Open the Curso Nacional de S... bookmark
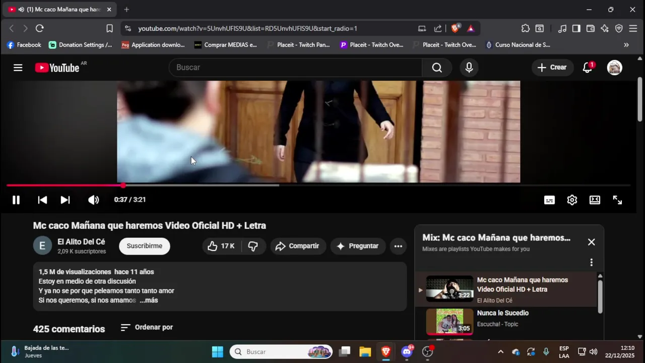Image resolution: width=645 pixels, height=363 pixels. click(x=518, y=45)
